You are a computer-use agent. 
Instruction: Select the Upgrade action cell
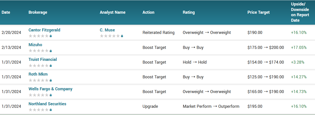coord(150,106)
